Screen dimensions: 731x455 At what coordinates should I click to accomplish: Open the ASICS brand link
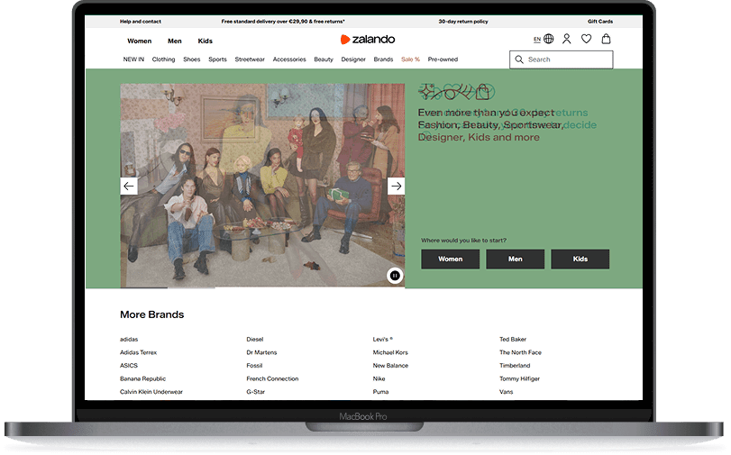129,366
